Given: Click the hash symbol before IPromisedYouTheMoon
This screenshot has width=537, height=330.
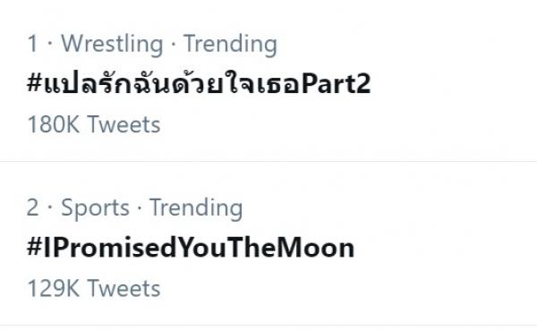Looking at the screenshot, I should point(34,247).
